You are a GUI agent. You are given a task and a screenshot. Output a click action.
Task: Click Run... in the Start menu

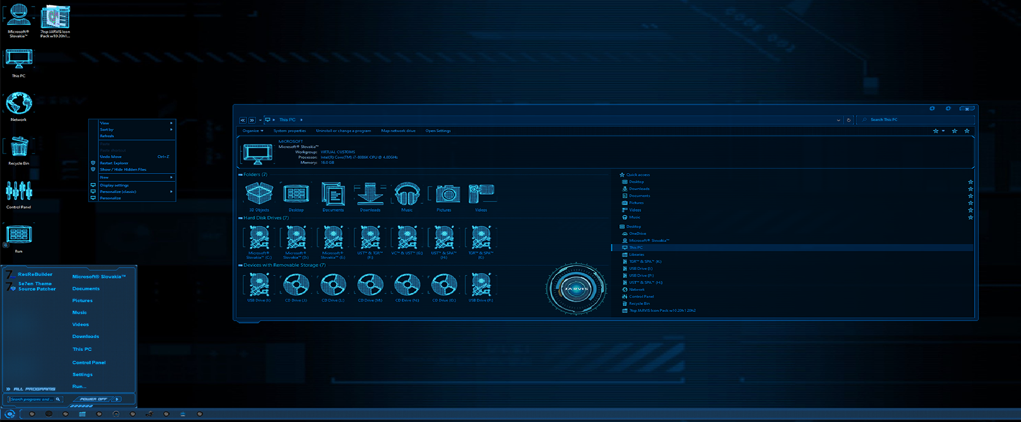(79, 386)
